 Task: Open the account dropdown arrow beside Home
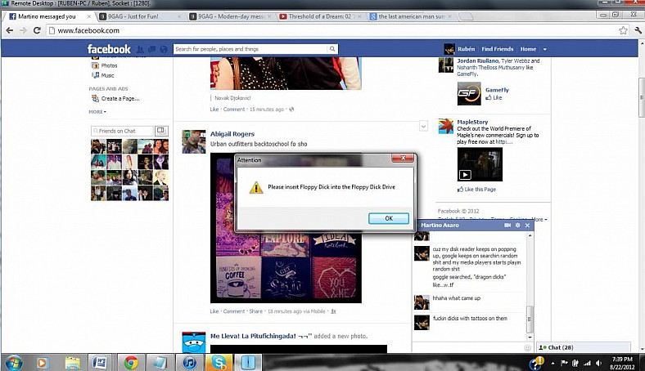545,49
